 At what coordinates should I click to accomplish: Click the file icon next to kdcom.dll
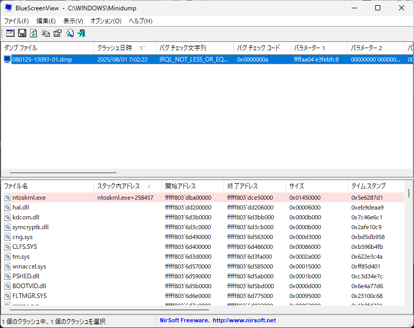7,217
